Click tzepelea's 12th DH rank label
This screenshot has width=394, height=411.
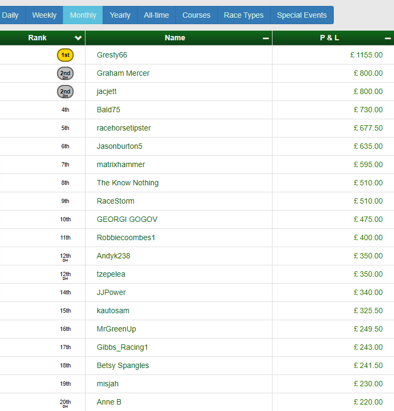click(66, 275)
